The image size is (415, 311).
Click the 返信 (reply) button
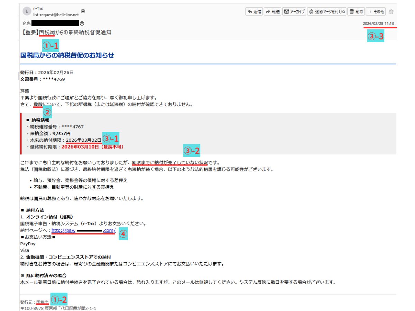tap(254, 11)
